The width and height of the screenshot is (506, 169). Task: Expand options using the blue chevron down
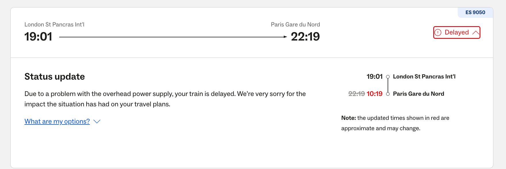(97, 122)
